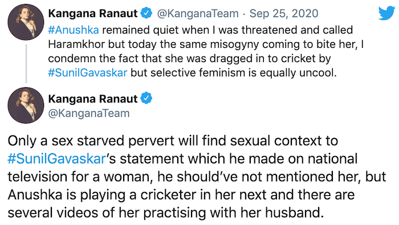Click the Kangana Ranaut name in top tweet
This screenshot has width=399, height=225.
pyautogui.click(x=93, y=14)
